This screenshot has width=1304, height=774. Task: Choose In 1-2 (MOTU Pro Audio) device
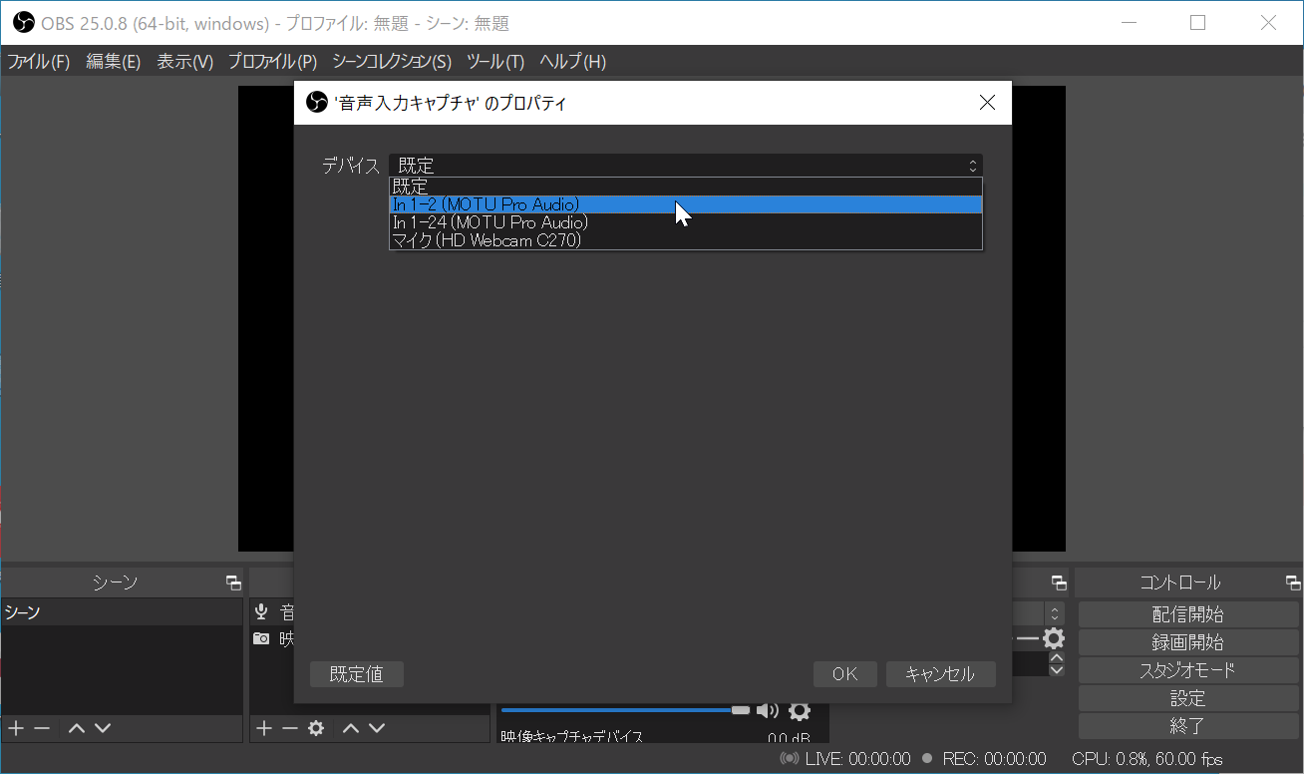pos(685,204)
